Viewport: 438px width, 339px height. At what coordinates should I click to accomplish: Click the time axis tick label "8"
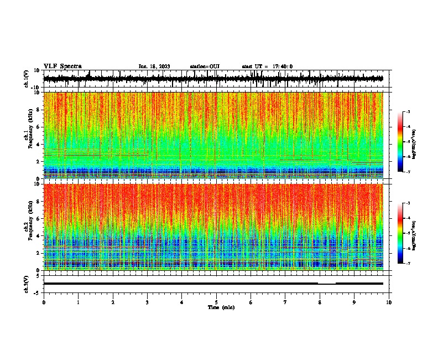click(x=320, y=302)
